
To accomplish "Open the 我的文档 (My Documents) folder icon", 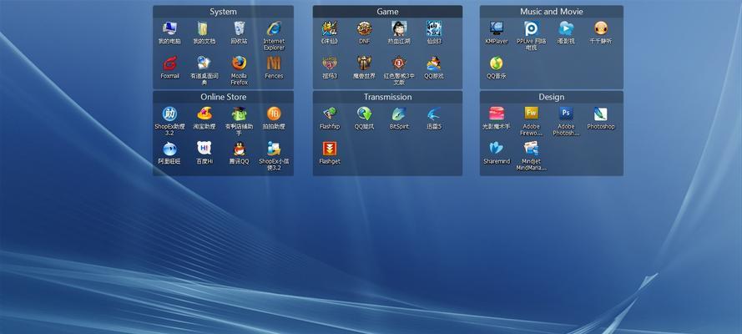I will click(204, 29).
